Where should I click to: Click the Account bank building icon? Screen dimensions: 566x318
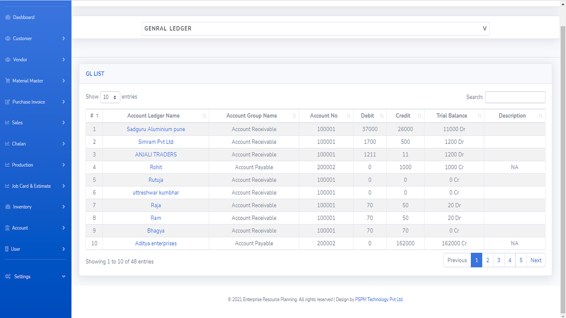pos(7,228)
